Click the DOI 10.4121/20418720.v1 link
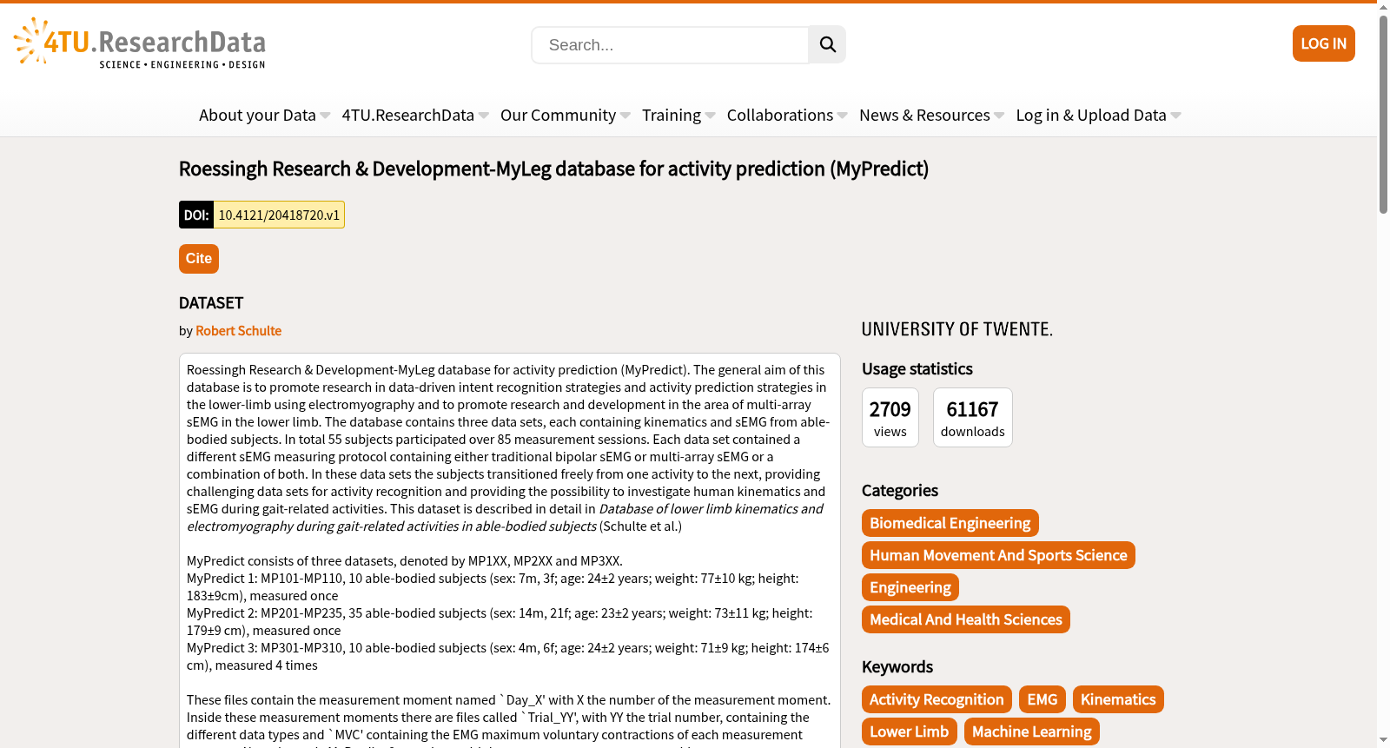Image resolution: width=1390 pixels, height=748 pixels. coord(279,215)
